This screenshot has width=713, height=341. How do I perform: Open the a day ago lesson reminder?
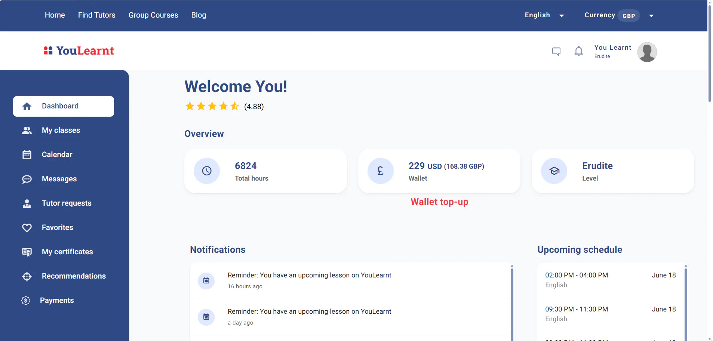(x=349, y=317)
